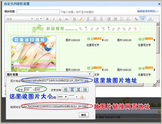Click the horizontal scrollbar right arrow
This screenshot has height=124, width=162.
coord(154,85)
